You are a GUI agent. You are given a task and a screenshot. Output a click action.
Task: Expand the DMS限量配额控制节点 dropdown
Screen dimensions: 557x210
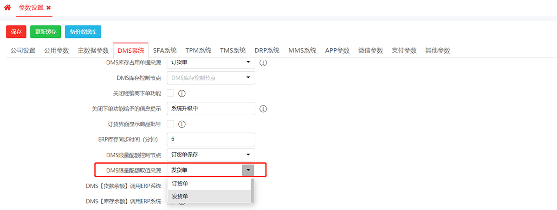pos(211,154)
